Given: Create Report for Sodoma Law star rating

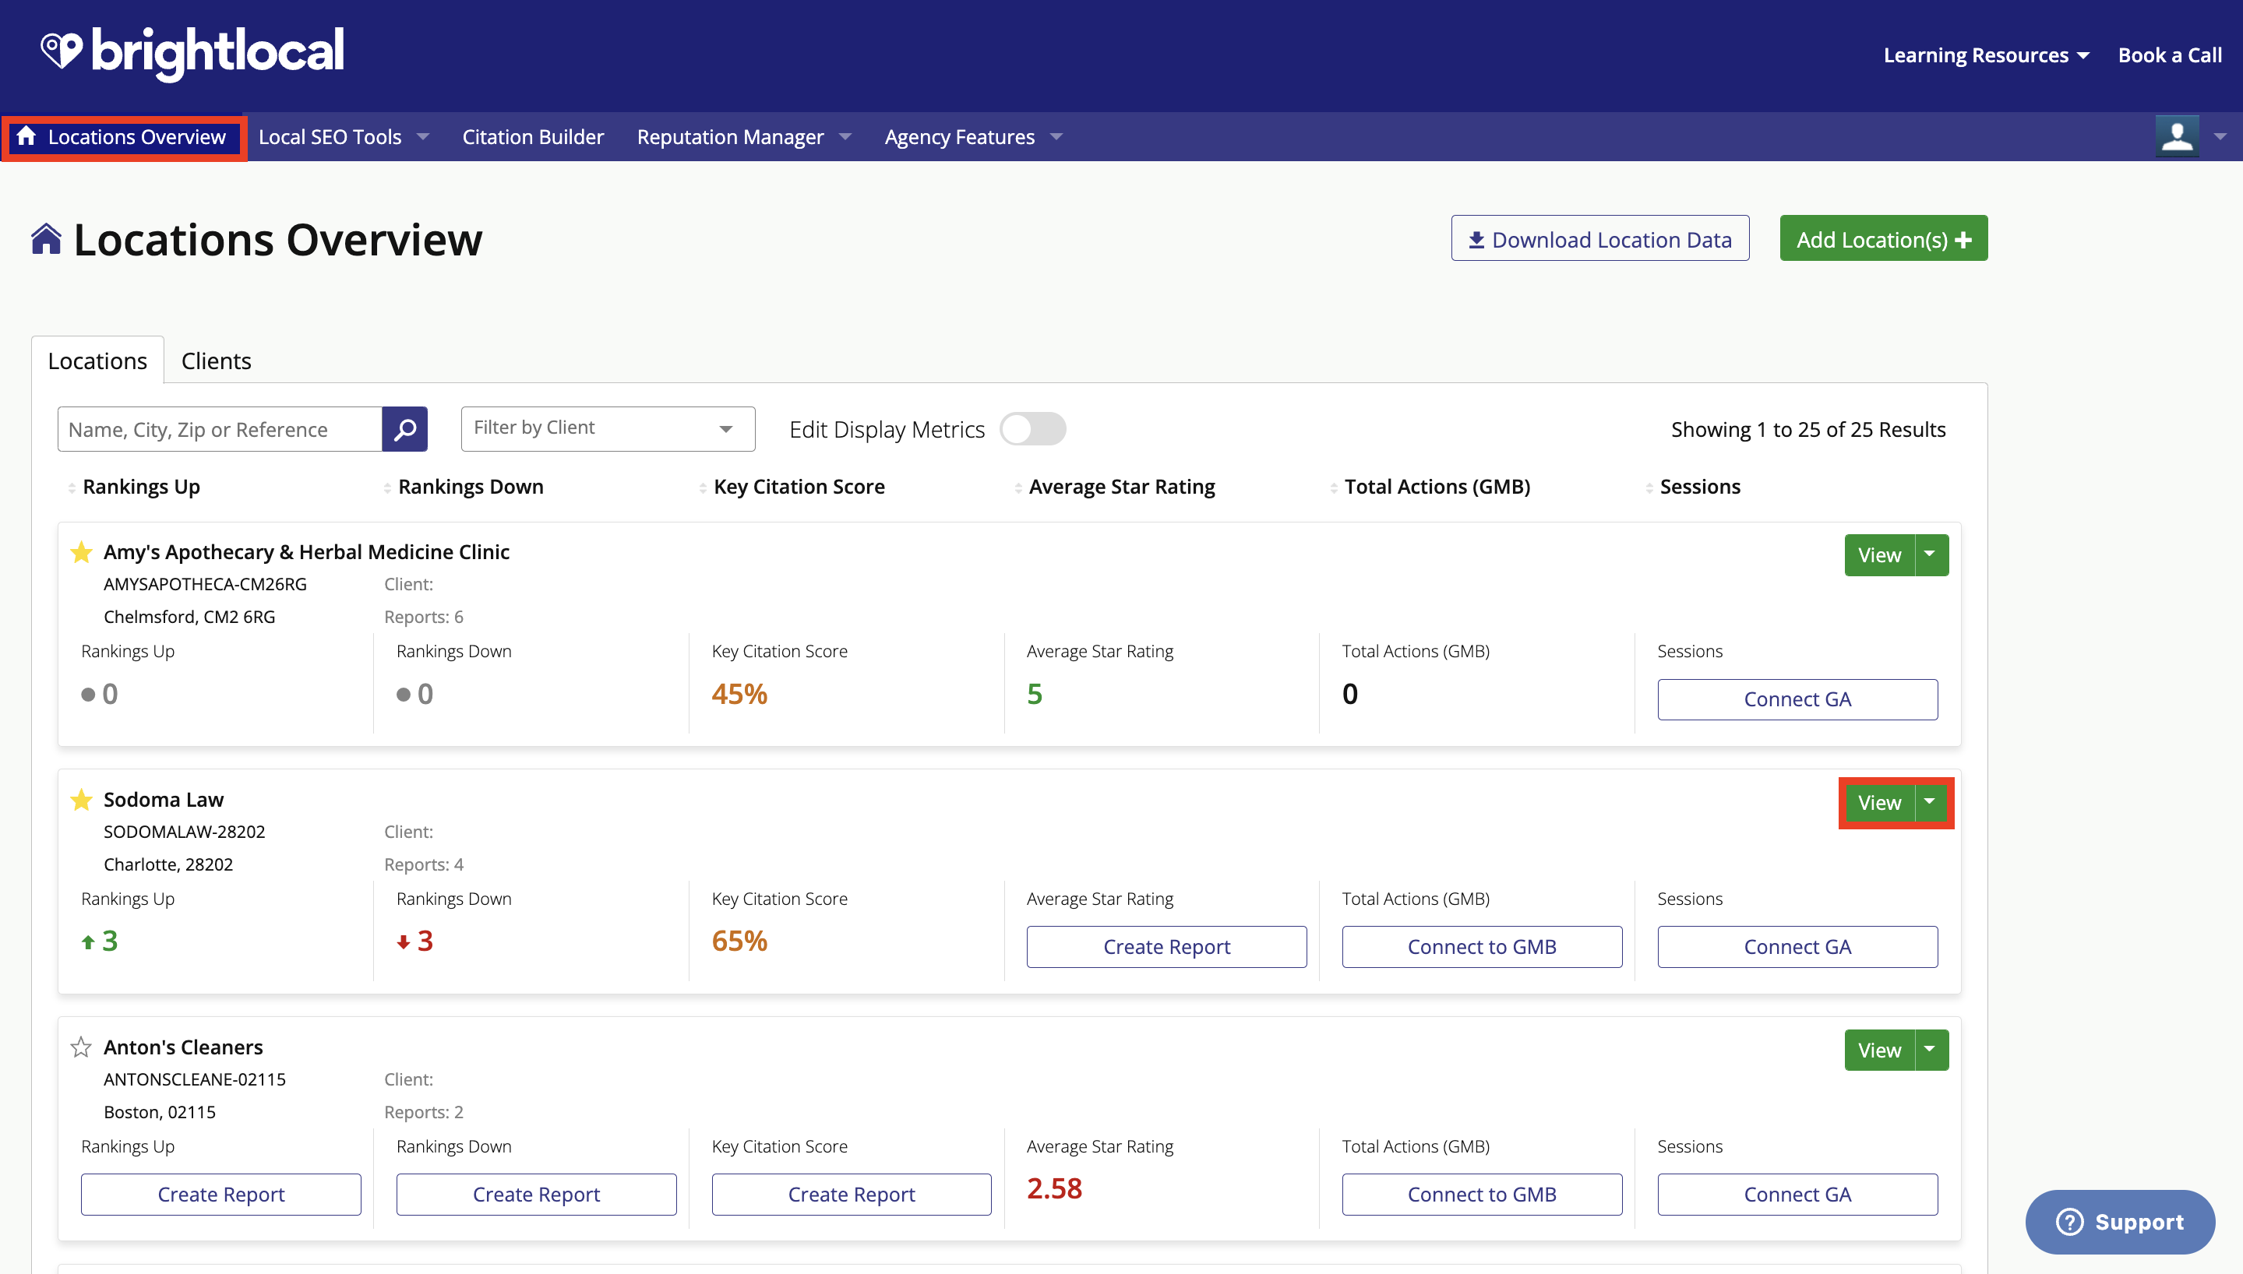Looking at the screenshot, I should tap(1166, 947).
